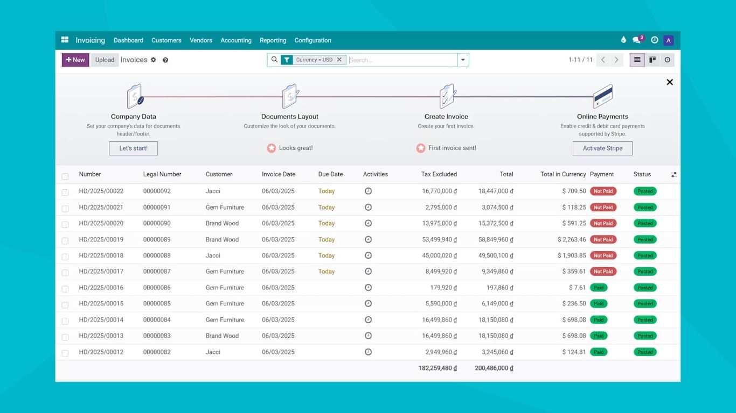Screen dimensions: 736x413
Task: Open the apps grid home menu
Action: pos(65,40)
